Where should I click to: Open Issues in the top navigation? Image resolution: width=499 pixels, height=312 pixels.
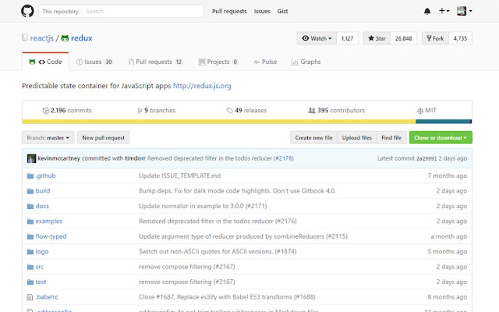(262, 11)
